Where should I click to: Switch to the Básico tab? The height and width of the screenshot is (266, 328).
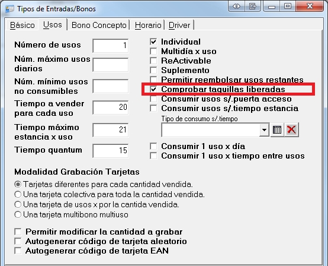(22, 25)
